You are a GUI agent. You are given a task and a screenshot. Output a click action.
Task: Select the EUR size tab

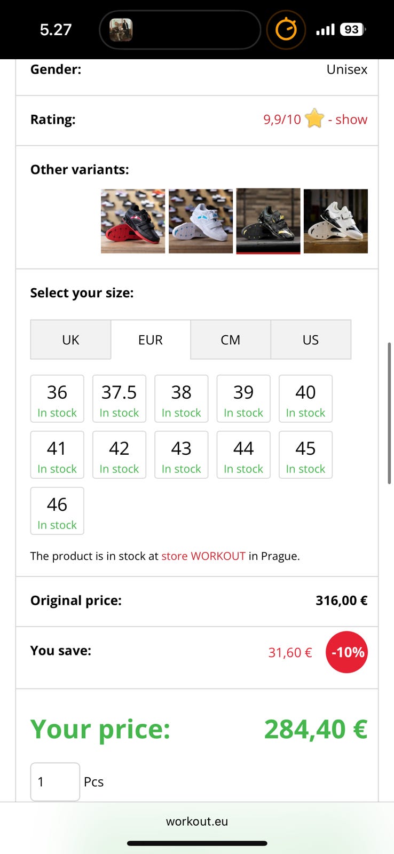pyautogui.click(x=151, y=340)
